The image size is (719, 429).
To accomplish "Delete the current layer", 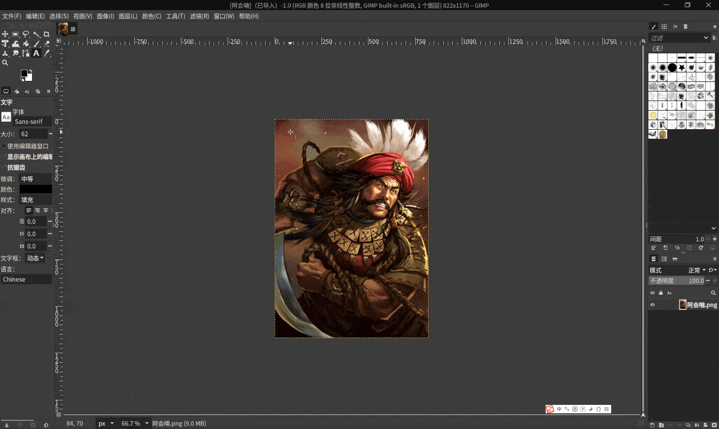I will point(714,425).
